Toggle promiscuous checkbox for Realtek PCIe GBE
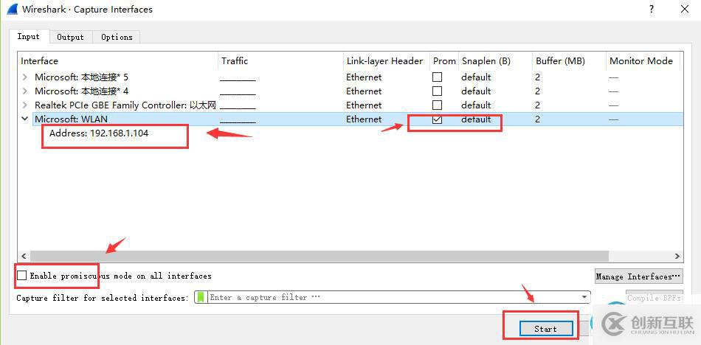Viewport: 701px width, 345px height. pos(438,105)
